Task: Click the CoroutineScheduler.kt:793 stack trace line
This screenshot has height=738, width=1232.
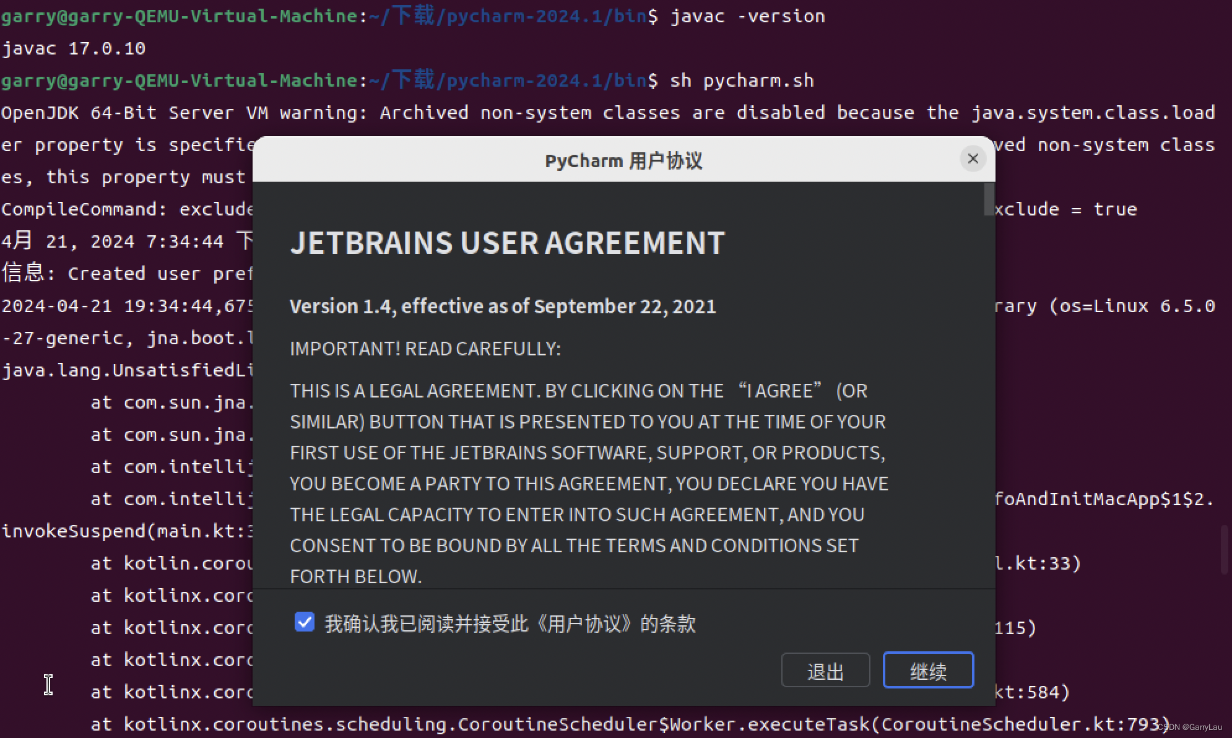Action: point(630,724)
